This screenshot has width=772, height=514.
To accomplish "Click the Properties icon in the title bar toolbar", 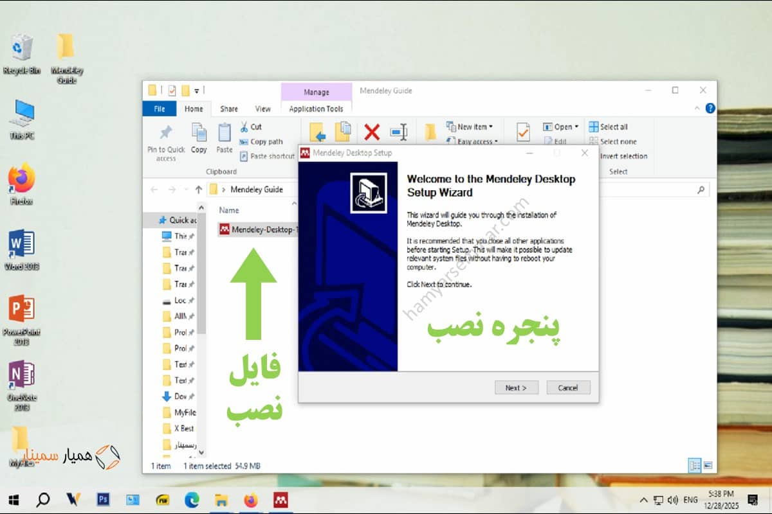I will 172,91.
